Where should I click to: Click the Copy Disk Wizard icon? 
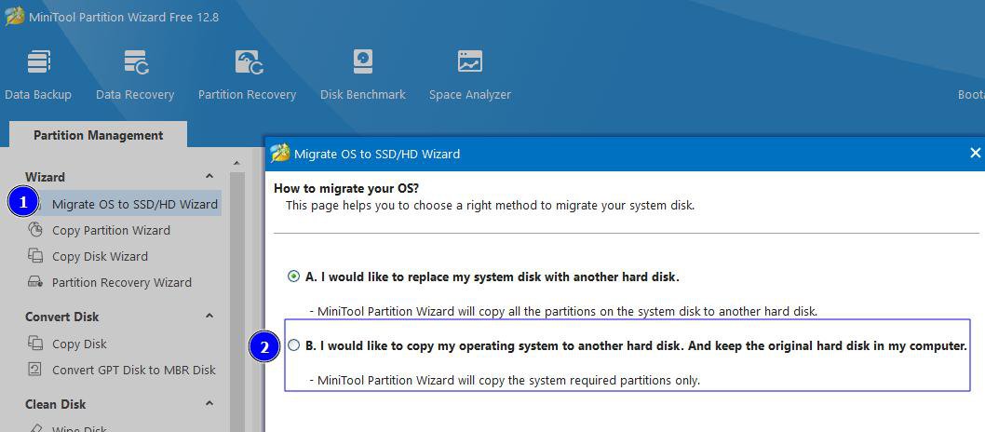(x=35, y=256)
